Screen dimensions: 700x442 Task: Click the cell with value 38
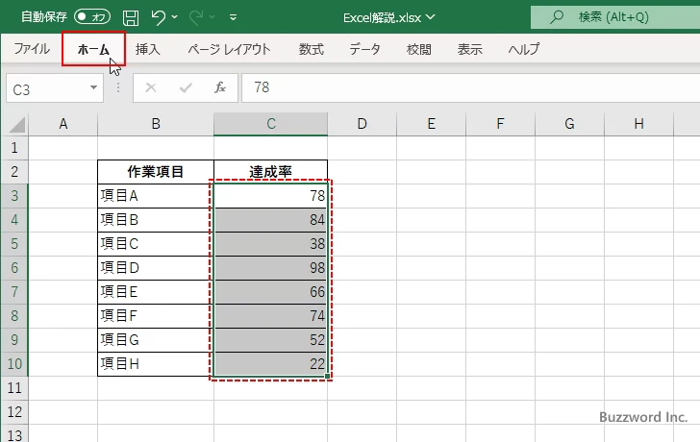(x=270, y=244)
